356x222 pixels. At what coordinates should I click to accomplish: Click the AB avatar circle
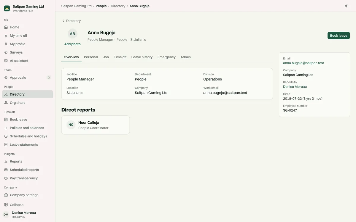(x=72, y=34)
